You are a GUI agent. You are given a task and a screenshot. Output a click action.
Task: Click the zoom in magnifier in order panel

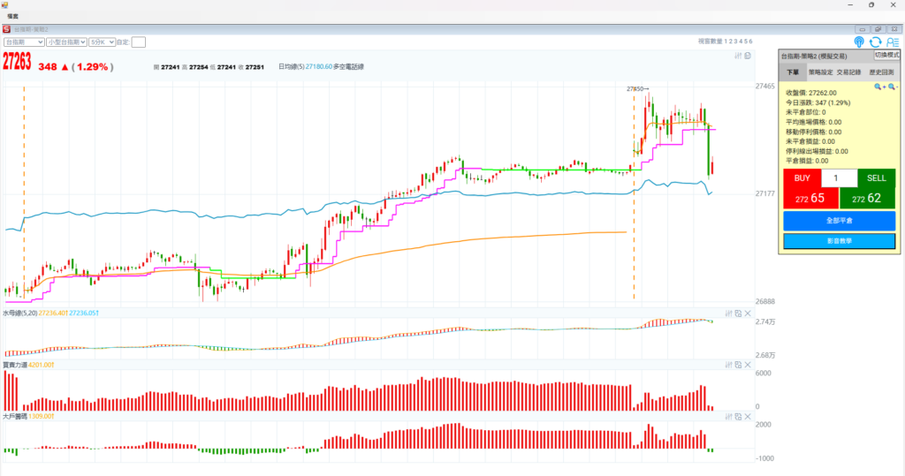coord(879,87)
